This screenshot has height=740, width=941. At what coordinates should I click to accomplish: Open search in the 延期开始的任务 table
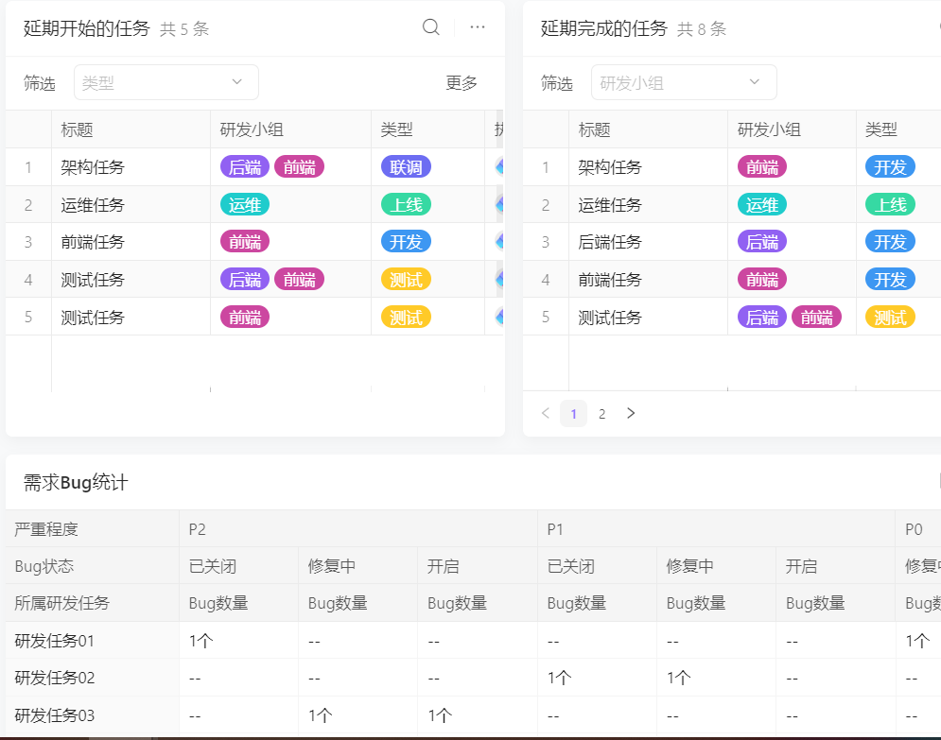click(x=430, y=27)
